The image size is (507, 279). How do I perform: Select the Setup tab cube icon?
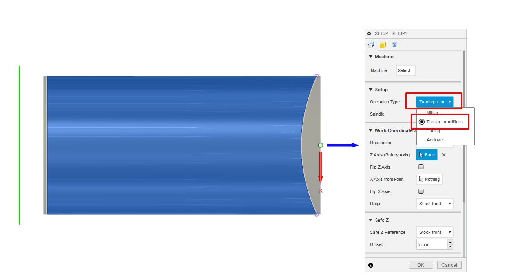(x=371, y=45)
